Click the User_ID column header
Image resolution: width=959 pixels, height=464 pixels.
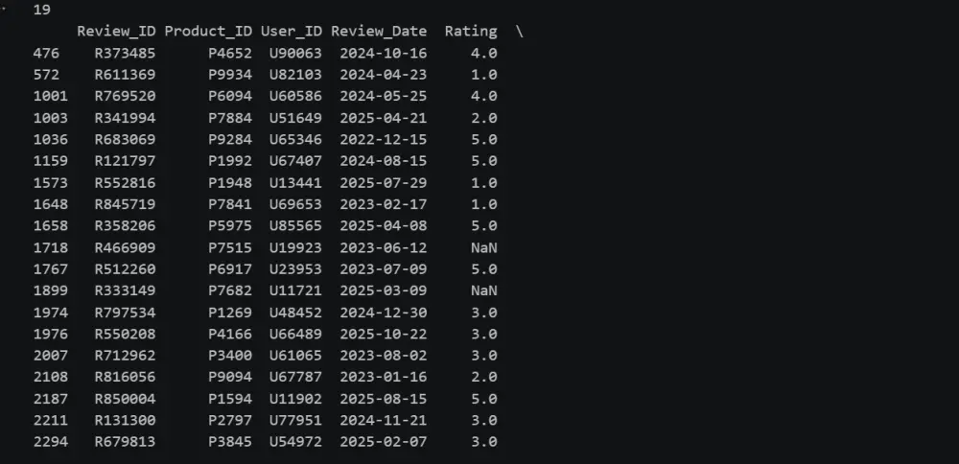292,32
